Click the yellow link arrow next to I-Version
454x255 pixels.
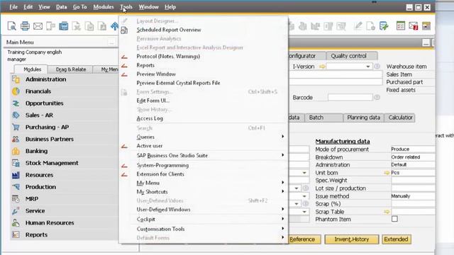322,67
